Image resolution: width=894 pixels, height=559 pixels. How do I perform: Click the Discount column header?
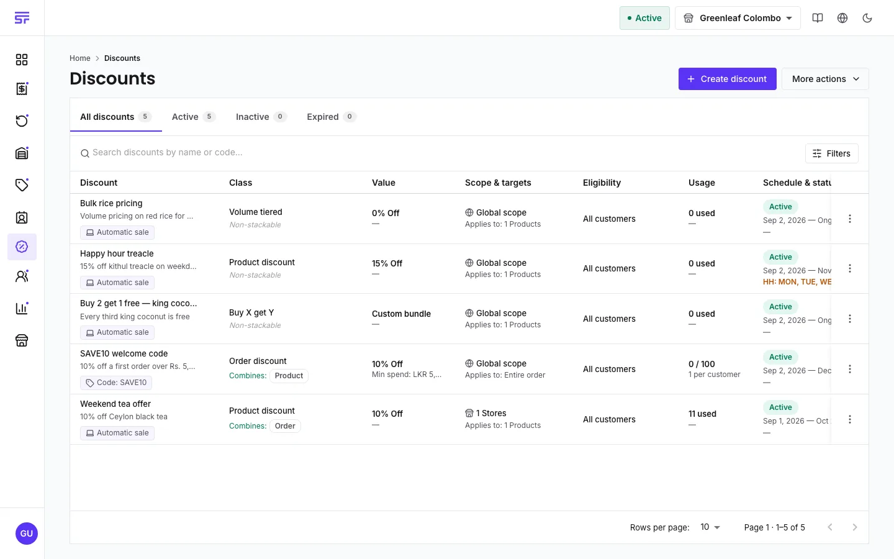(99, 183)
